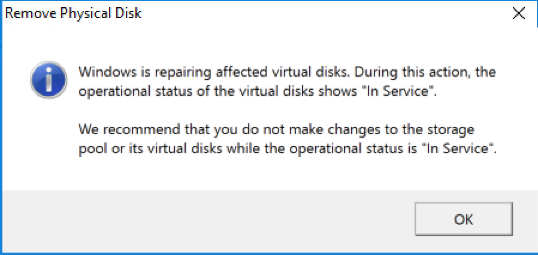
Task: Click the gray footer left of OK
Action: point(204,219)
